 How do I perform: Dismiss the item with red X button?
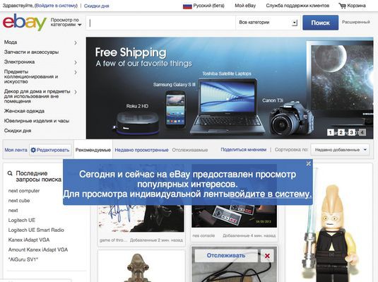[x=267, y=256]
